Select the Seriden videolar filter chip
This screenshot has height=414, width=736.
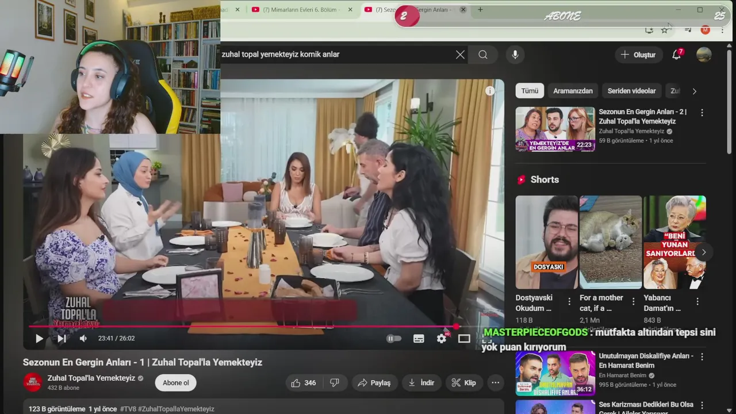pos(631,91)
